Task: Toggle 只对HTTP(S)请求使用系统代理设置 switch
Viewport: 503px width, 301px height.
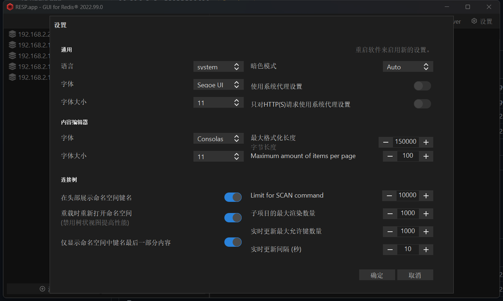Action: click(422, 104)
